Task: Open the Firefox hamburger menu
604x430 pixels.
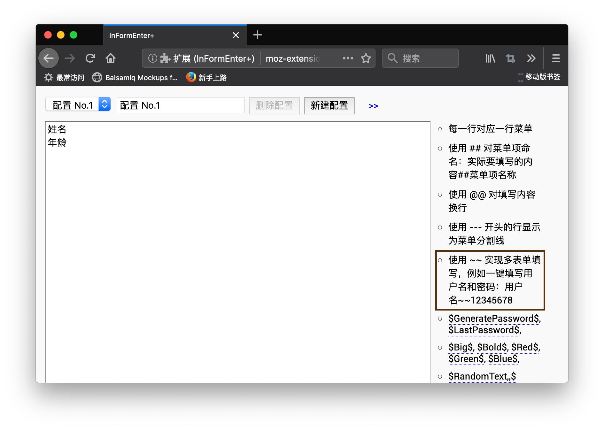Action: click(556, 58)
